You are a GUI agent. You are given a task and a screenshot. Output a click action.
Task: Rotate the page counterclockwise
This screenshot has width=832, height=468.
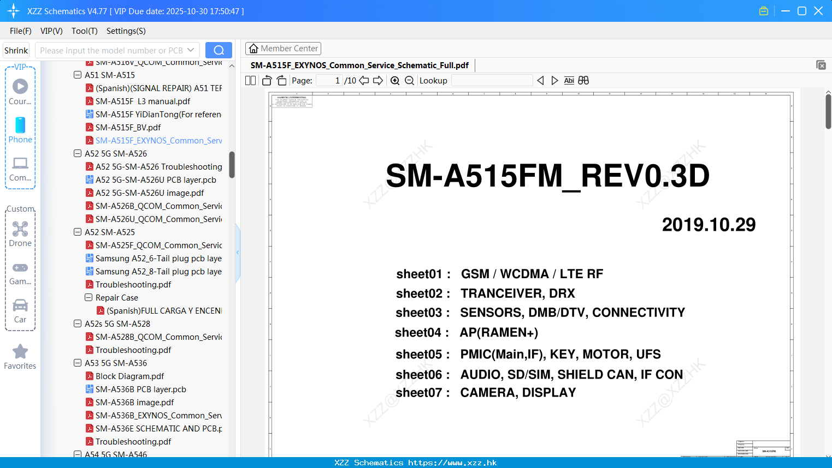pyautogui.click(x=267, y=81)
